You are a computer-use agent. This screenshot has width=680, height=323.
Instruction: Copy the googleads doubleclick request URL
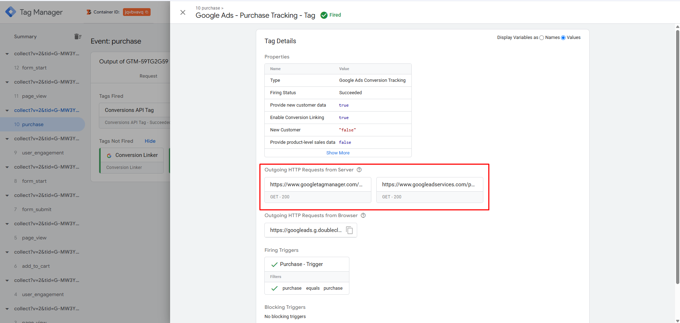(349, 230)
